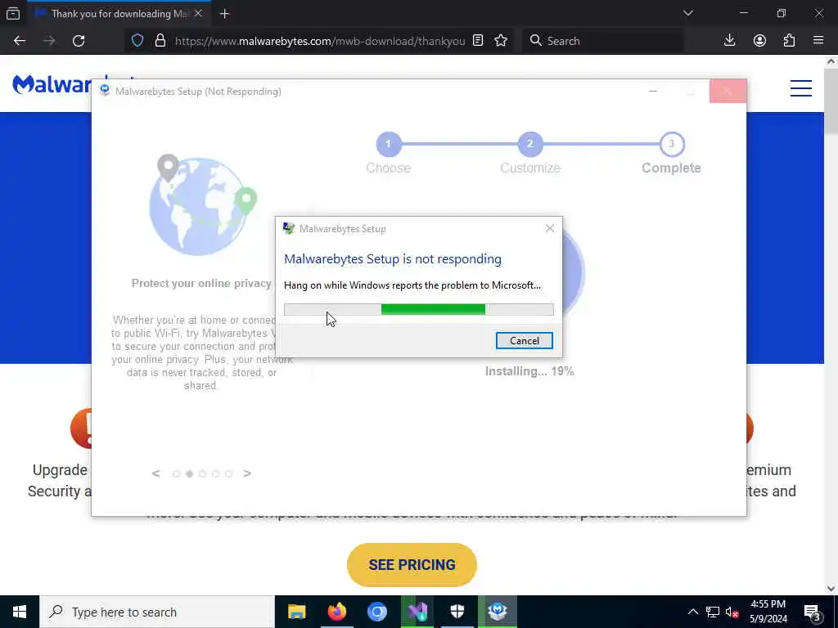Open File Explorer from taskbar
This screenshot has width=838, height=628.
click(x=296, y=612)
